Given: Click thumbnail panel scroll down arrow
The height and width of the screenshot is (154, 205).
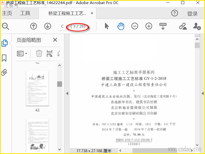Looking at the screenshot, I should point(60,149).
